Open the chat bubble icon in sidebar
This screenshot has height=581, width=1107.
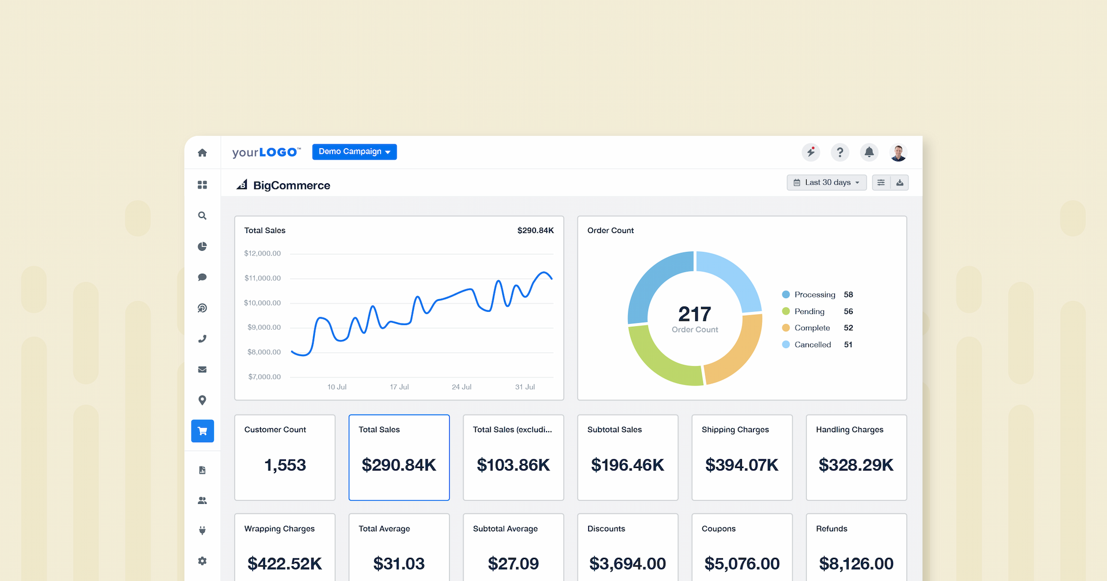point(202,277)
